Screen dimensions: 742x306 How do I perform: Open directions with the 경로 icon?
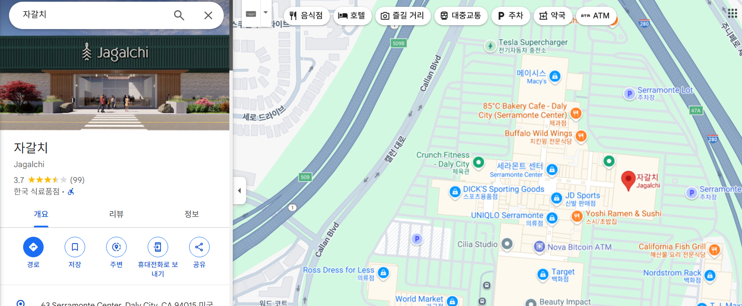pos(33,247)
